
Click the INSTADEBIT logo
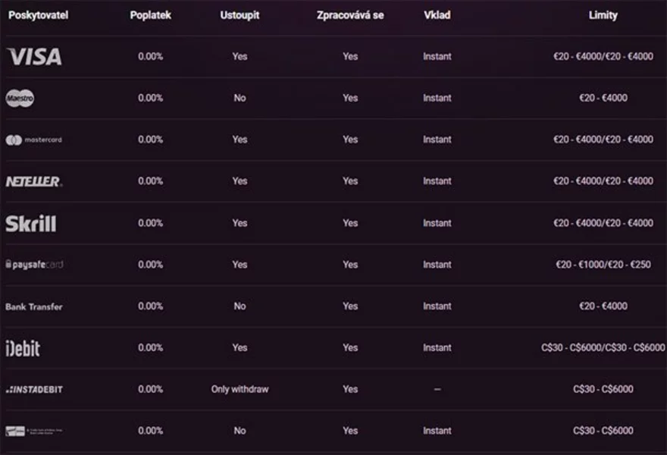pos(34,389)
